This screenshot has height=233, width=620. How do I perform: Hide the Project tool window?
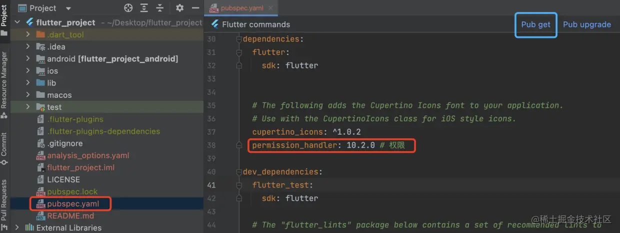tap(194, 8)
